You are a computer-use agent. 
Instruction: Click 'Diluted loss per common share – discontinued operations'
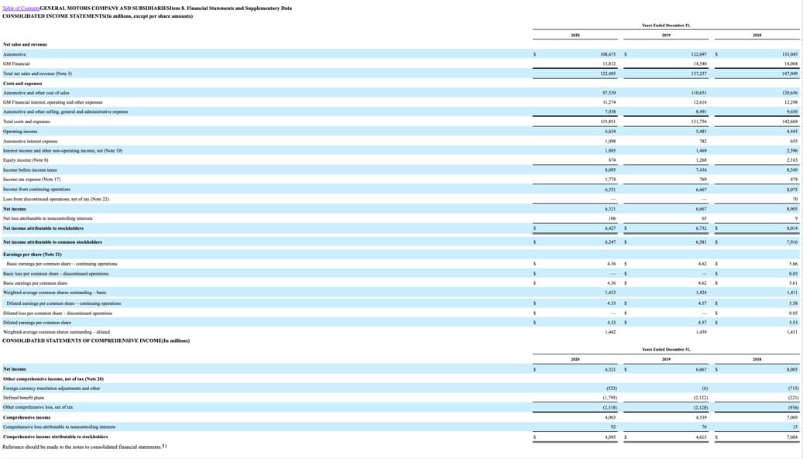58,313
